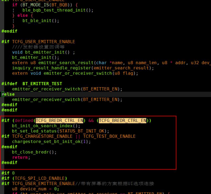Image resolution: width=211 pixels, height=194 pixels.
Task: Click the second highlighted TCFG_BREDR_CTRL_EN after &&
Action: pos(122,121)
